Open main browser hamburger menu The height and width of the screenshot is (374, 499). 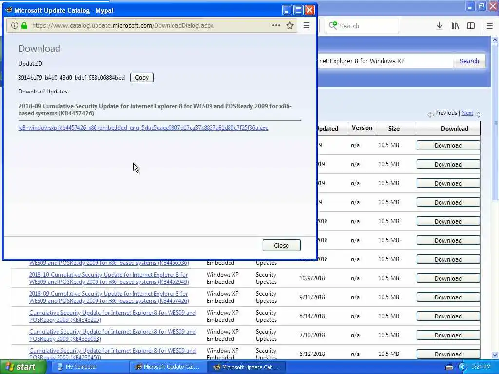[x=490, y=26]
